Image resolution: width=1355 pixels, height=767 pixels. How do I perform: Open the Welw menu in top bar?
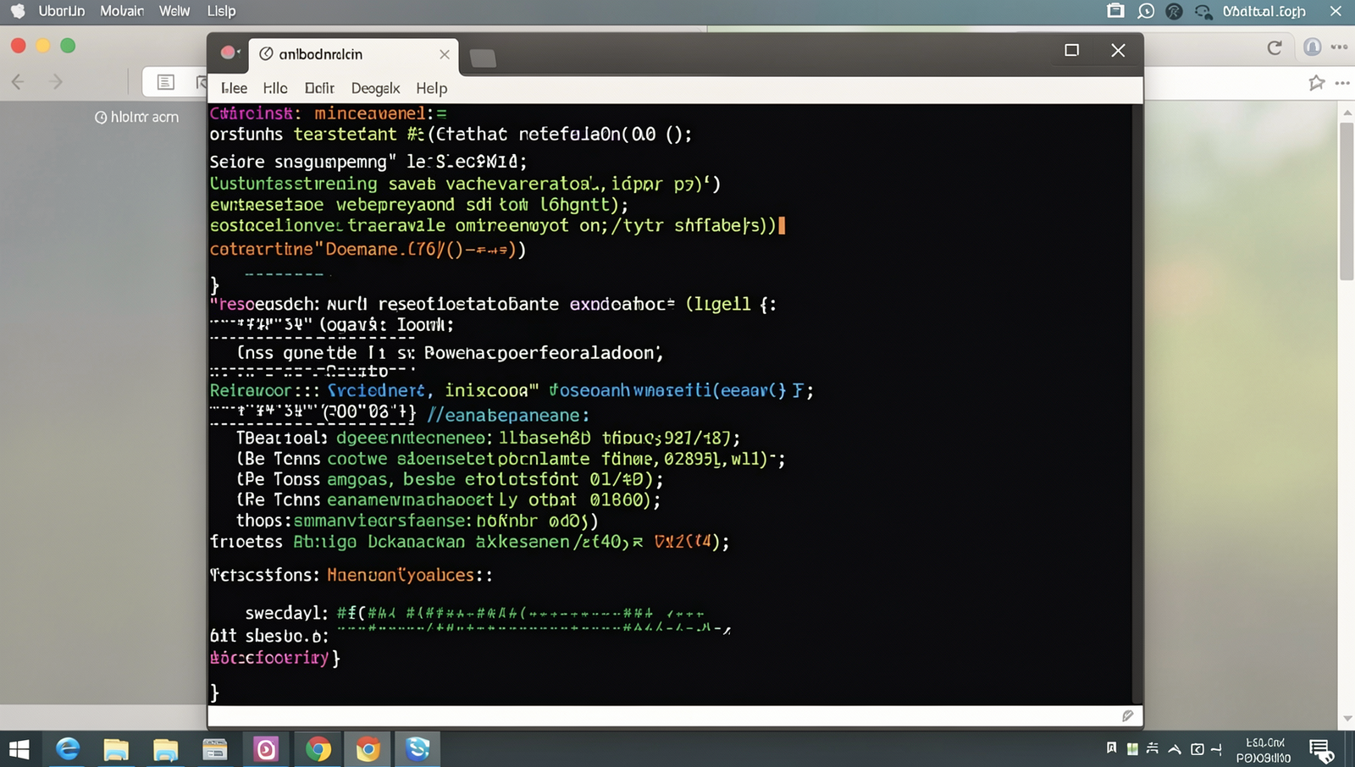(174, 11)
